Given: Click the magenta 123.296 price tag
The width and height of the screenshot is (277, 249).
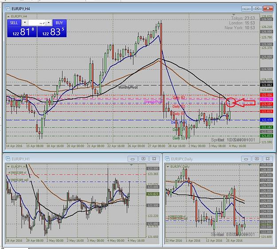Looking at the screenshot, I should point(266,99).
